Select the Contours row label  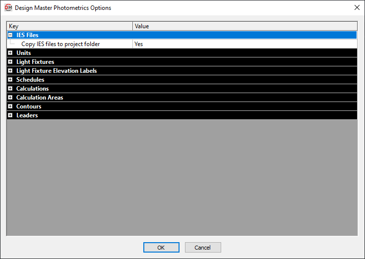click(29, 106)
